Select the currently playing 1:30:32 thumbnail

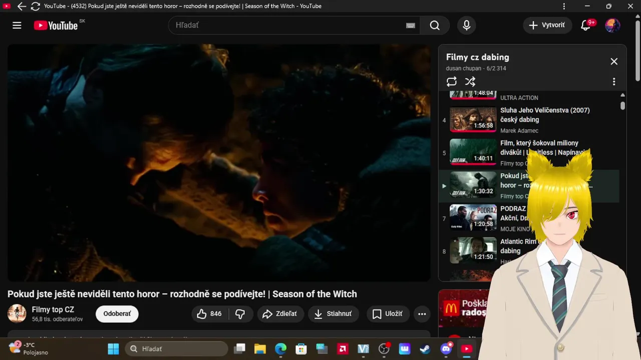click(x=473, y=185)
